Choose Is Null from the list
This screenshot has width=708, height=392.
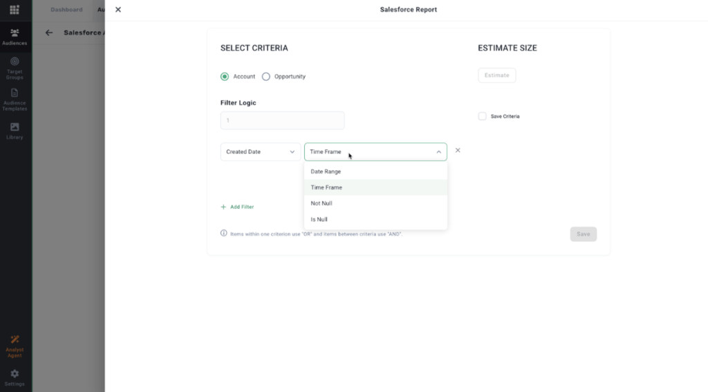(375, 219)
